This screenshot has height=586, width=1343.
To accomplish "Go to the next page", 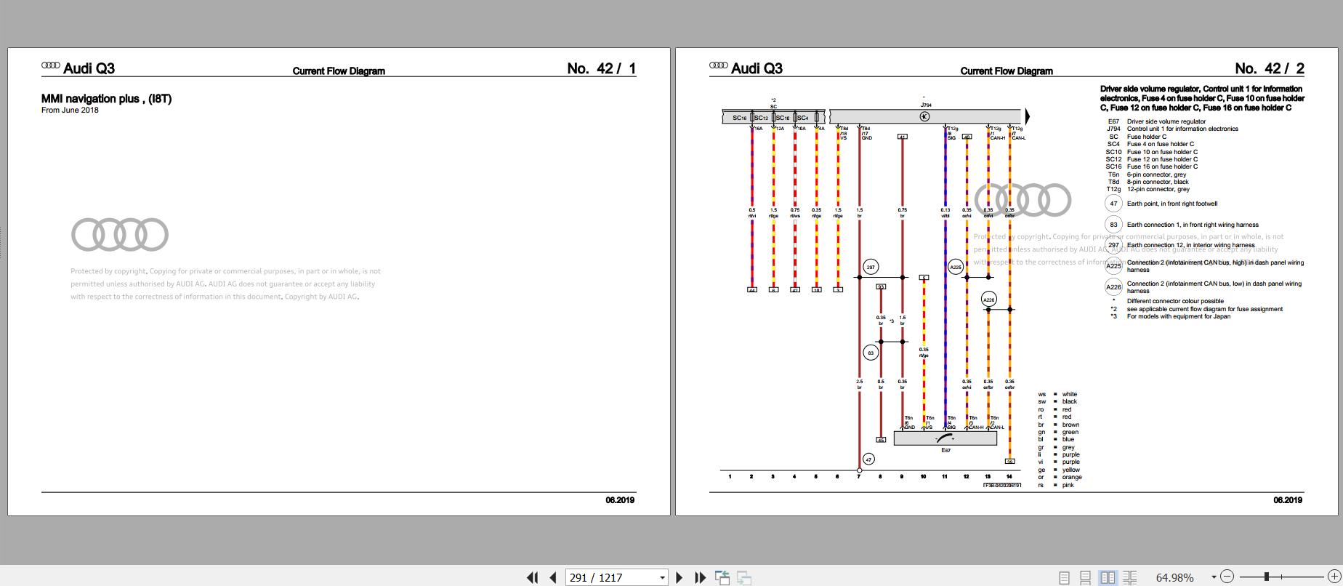I will (679, 577).
